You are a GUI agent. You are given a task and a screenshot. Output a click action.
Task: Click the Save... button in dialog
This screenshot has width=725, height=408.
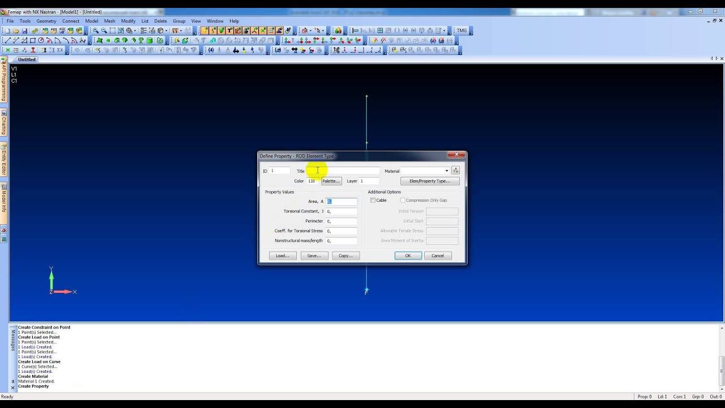[x=314, y=256]
